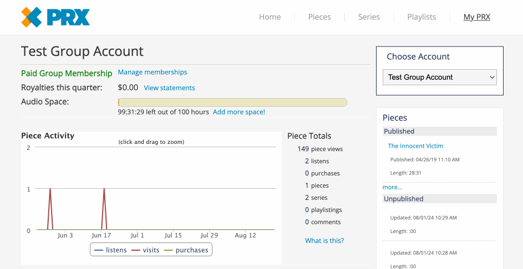This screenshot has width=523, height=269.
Task: Toggle the listens series in chart legend
Action: pos(110,250)
